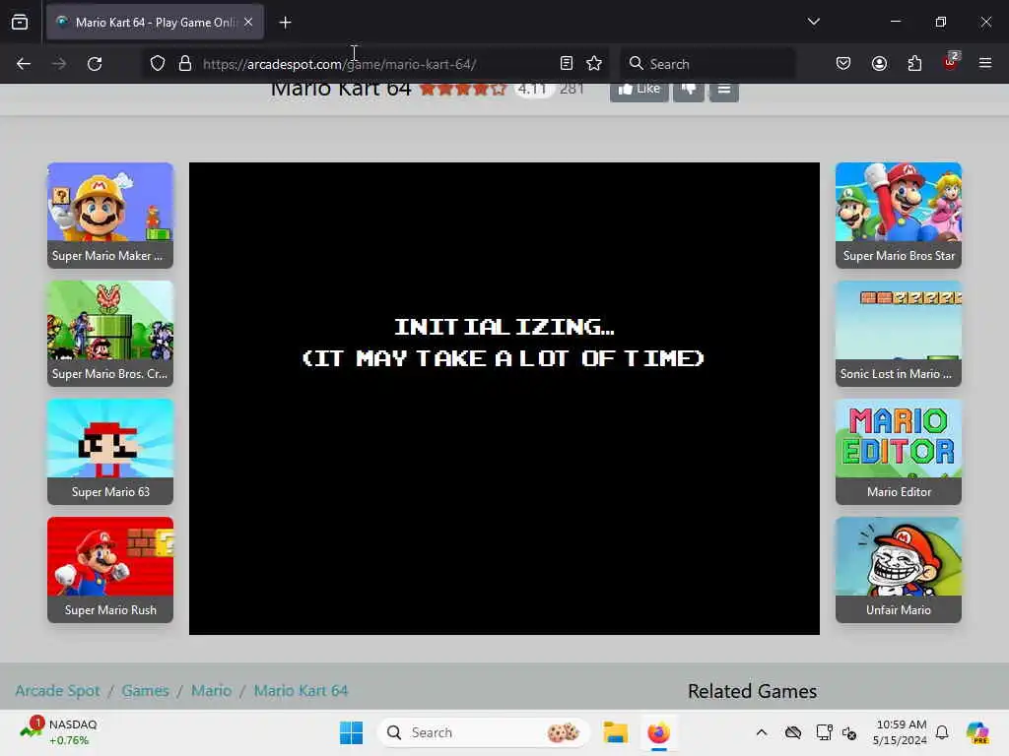Click the taskbar Search box
Viewport: 1009px width, 756px height.
(x=483, y=732)
